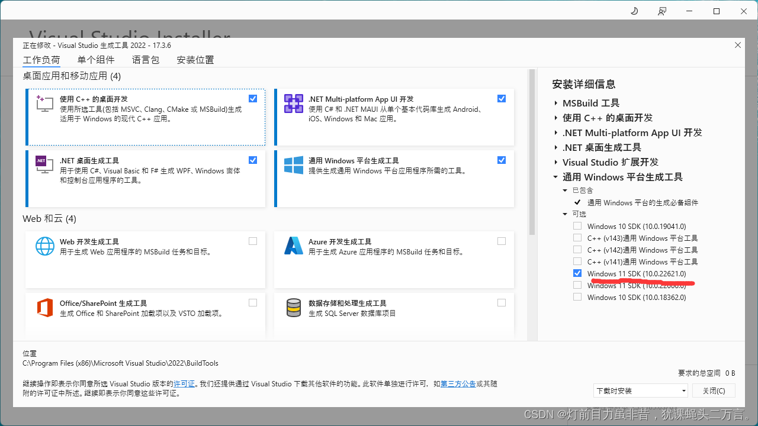Check the Web development build tools workload

[x=253, y=241]
